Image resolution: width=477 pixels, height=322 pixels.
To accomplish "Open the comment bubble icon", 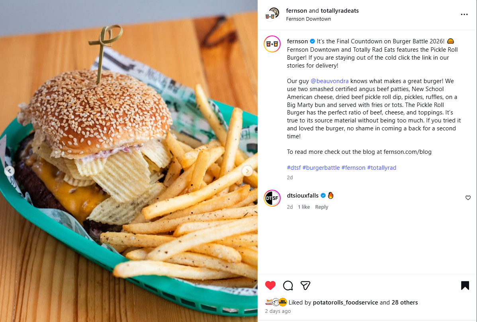I will (288, 285).
